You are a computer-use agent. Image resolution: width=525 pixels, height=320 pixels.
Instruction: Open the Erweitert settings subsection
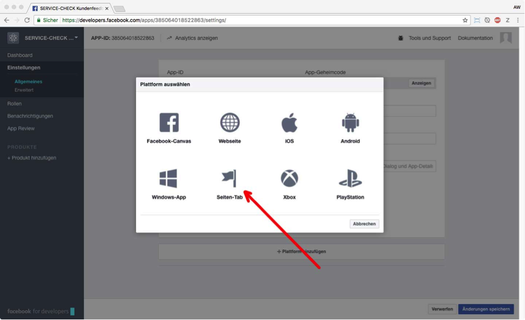[24, 90]
